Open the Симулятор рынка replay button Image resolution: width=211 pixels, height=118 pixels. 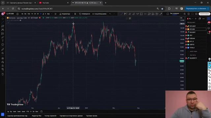coord(99,14)
